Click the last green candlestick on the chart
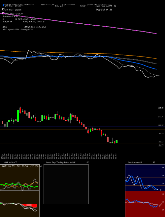Image resolution: width=165 pixels, height=217 pixels. (x=116, y=142)
